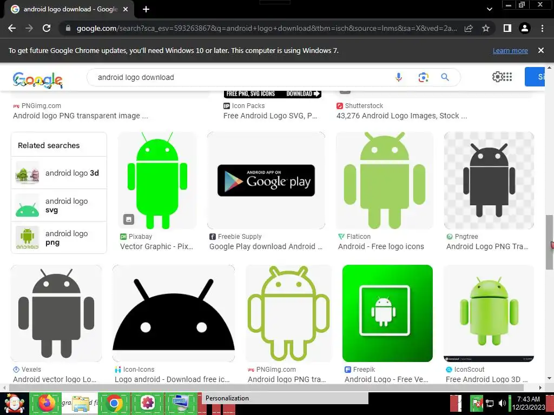
Task: Click the browser forward arrow
Action: pyautogui.click(x=29, y=28)
